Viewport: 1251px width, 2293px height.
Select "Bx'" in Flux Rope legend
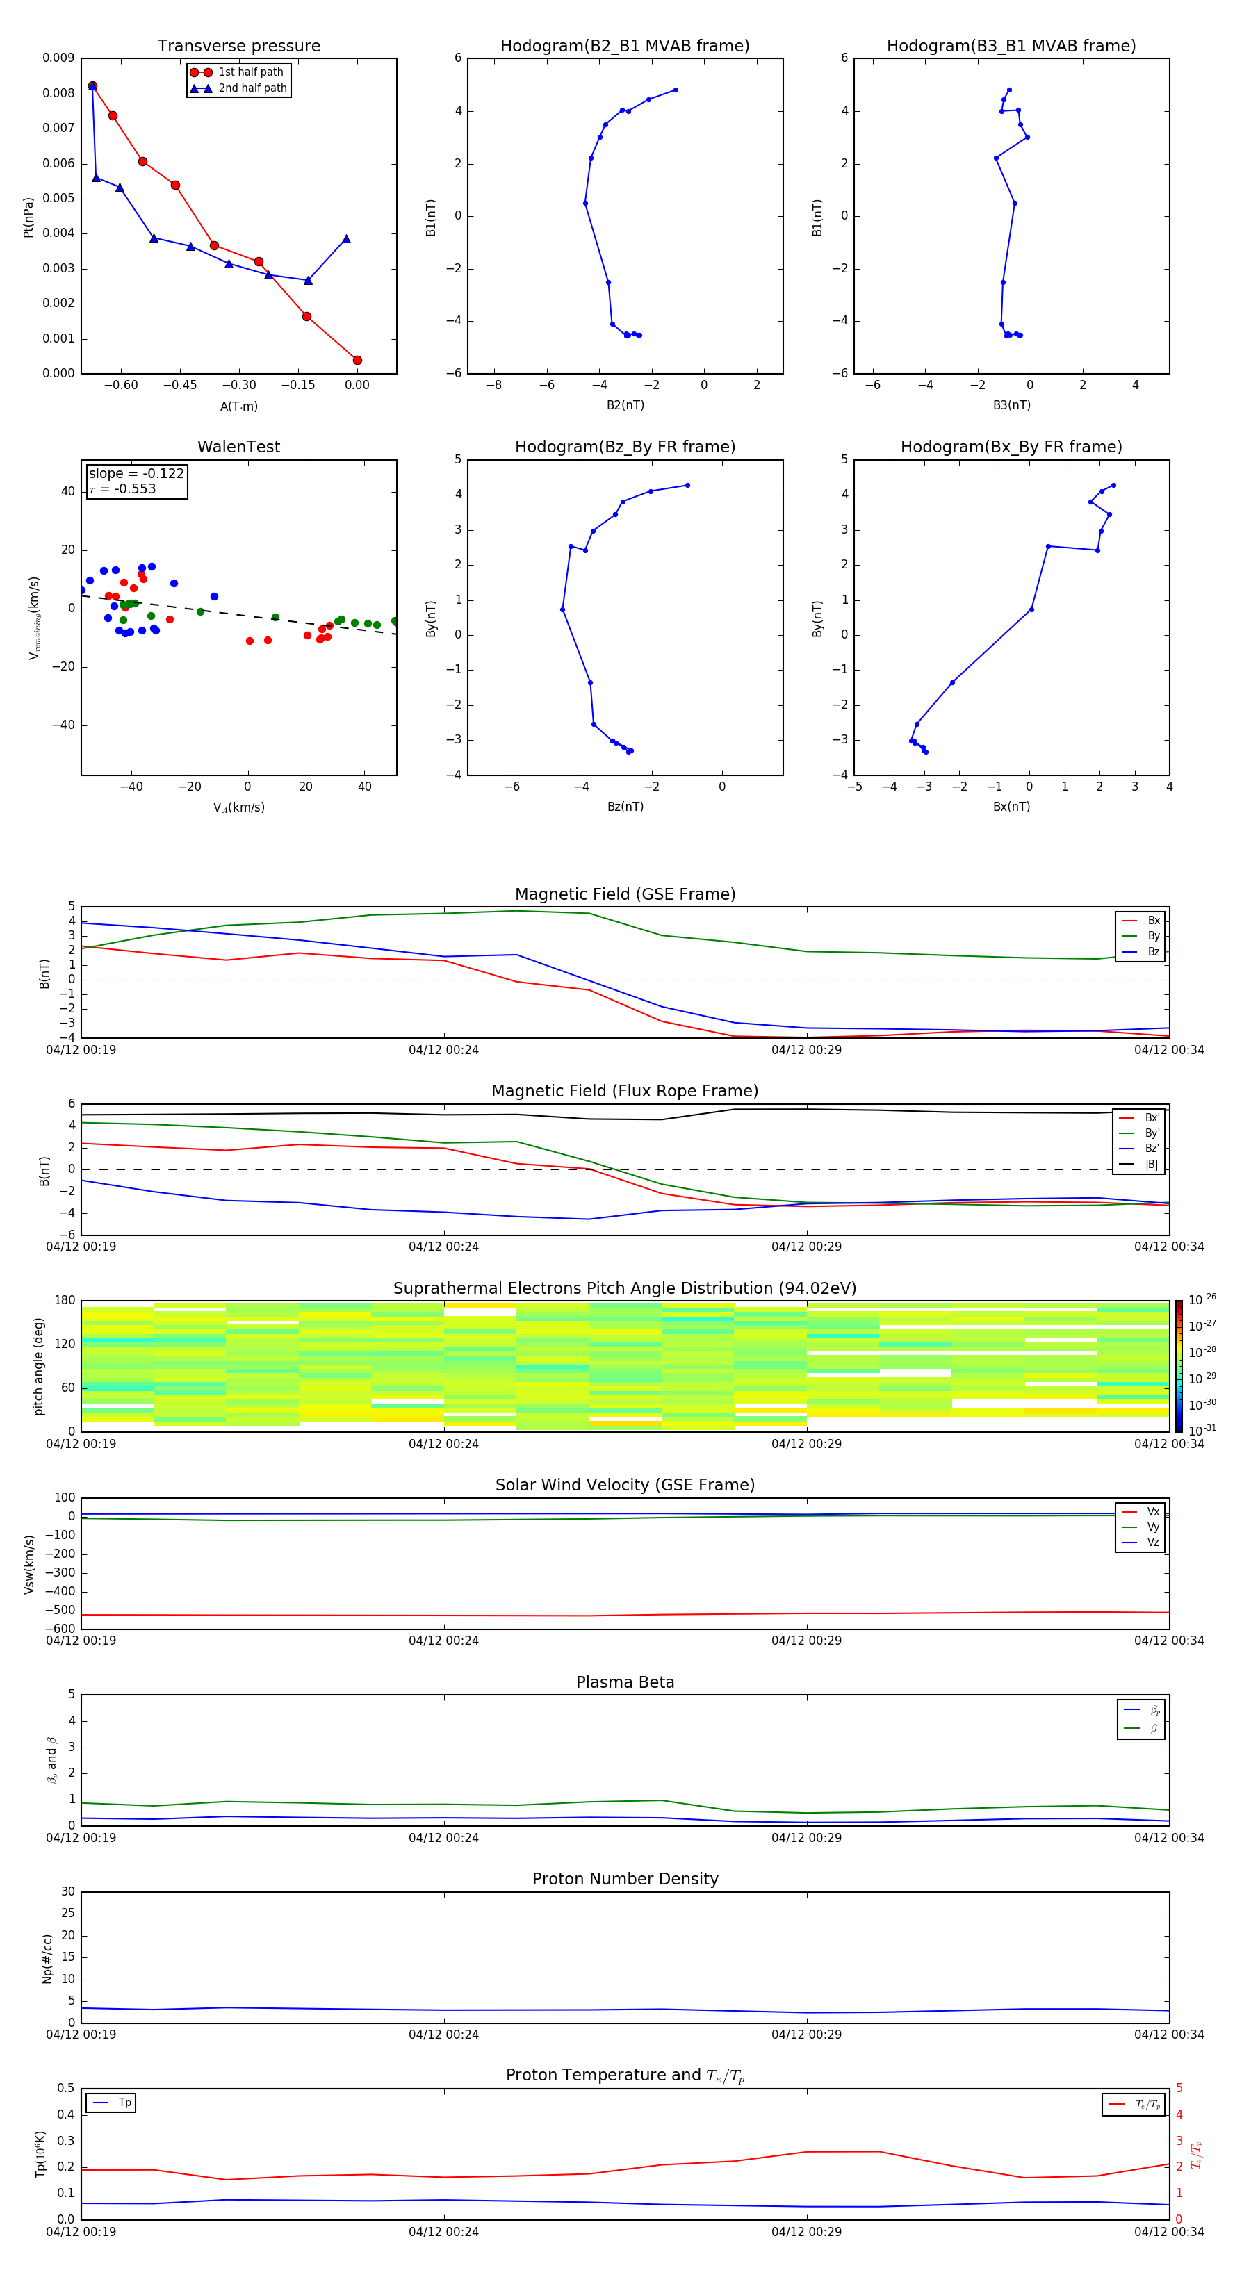(x=1140, y=1118)
